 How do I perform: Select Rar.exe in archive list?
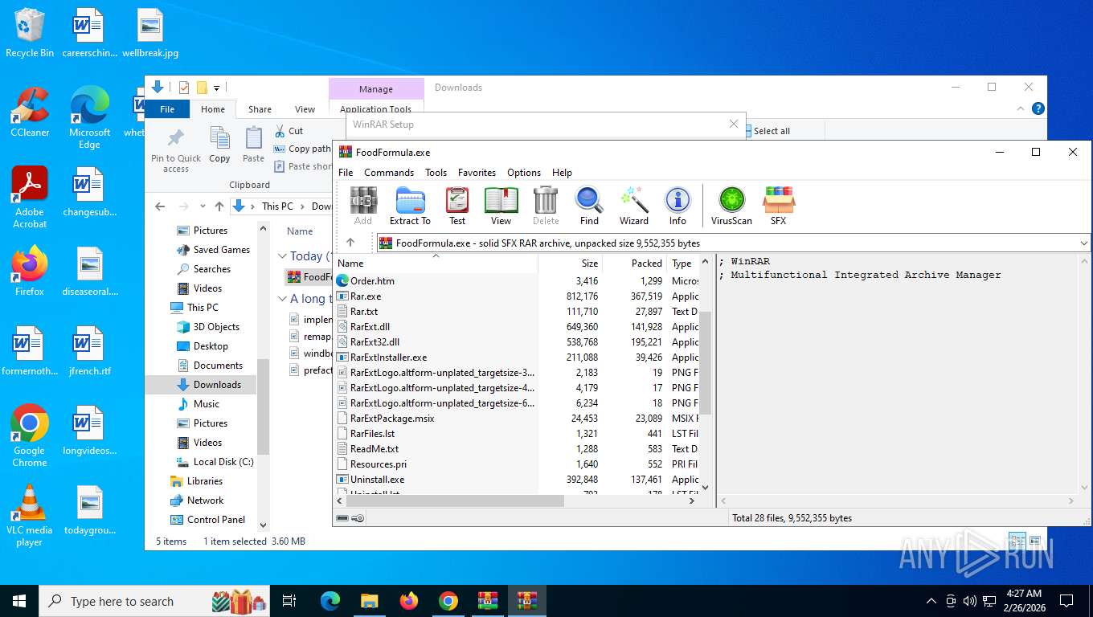click(x=366, y=296)
